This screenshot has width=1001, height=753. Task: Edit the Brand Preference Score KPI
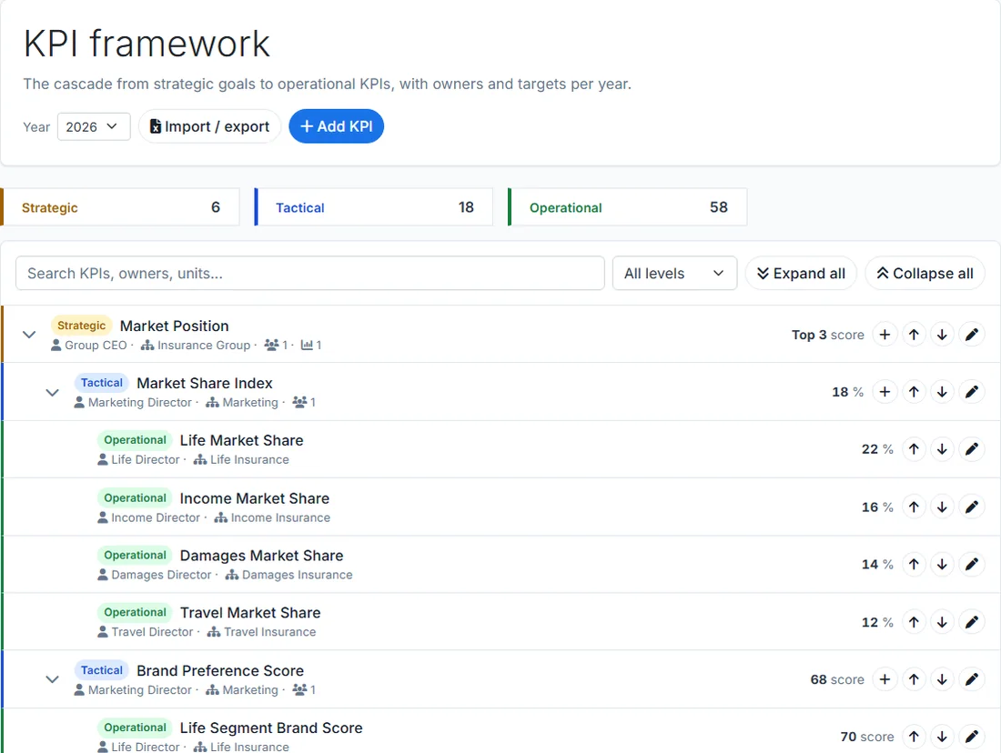[972, 679]
